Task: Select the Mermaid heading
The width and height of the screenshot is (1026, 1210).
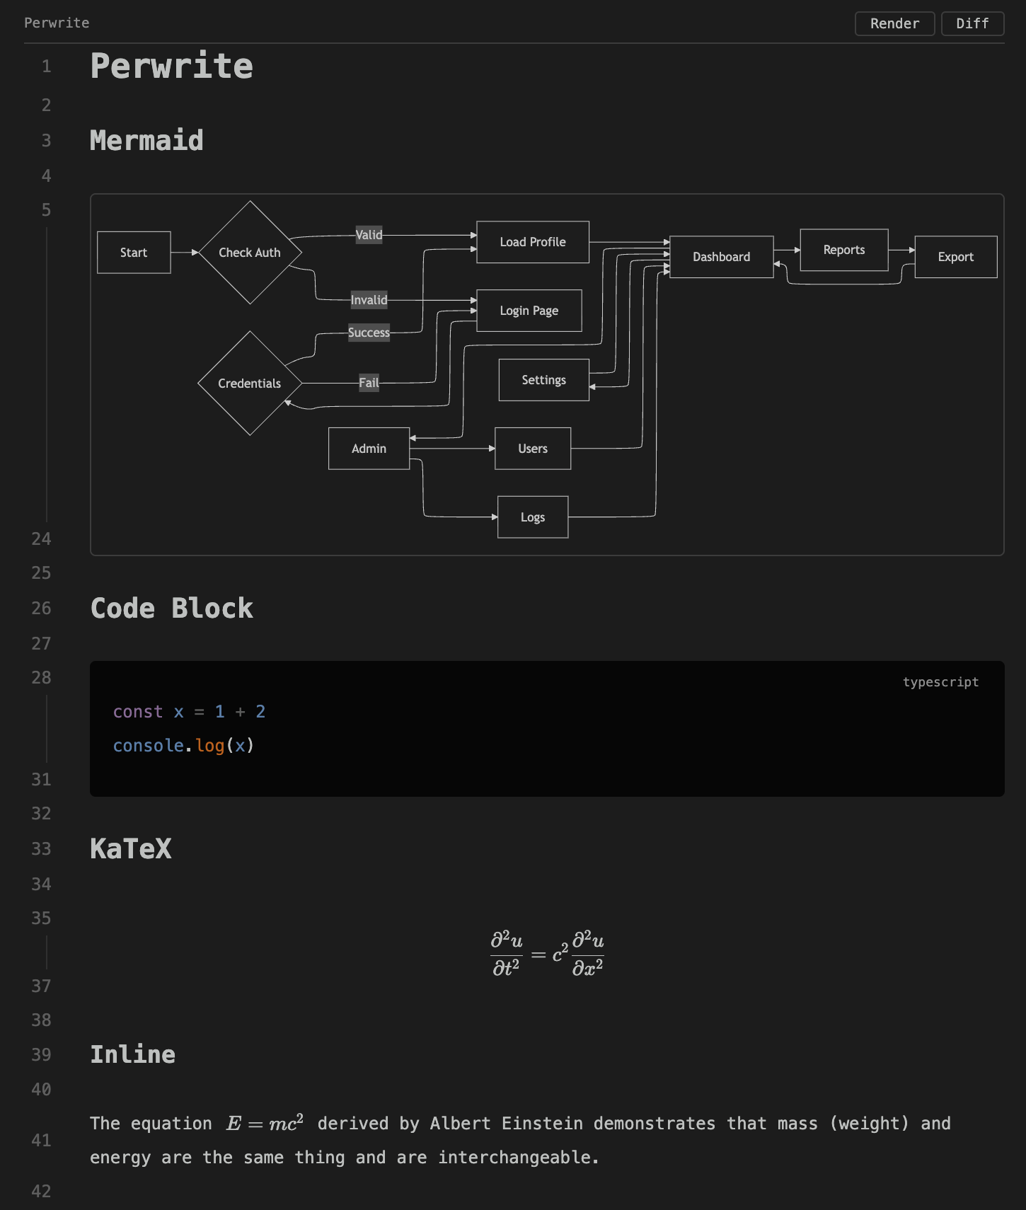Action: [x=146, y=140]
